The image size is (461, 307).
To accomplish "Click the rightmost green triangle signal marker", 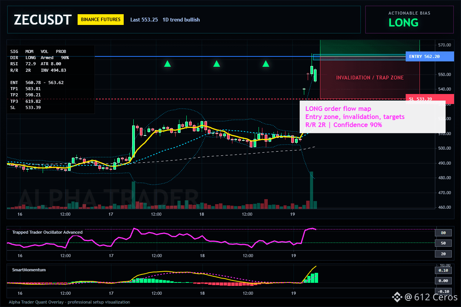I will coord(265,64).
